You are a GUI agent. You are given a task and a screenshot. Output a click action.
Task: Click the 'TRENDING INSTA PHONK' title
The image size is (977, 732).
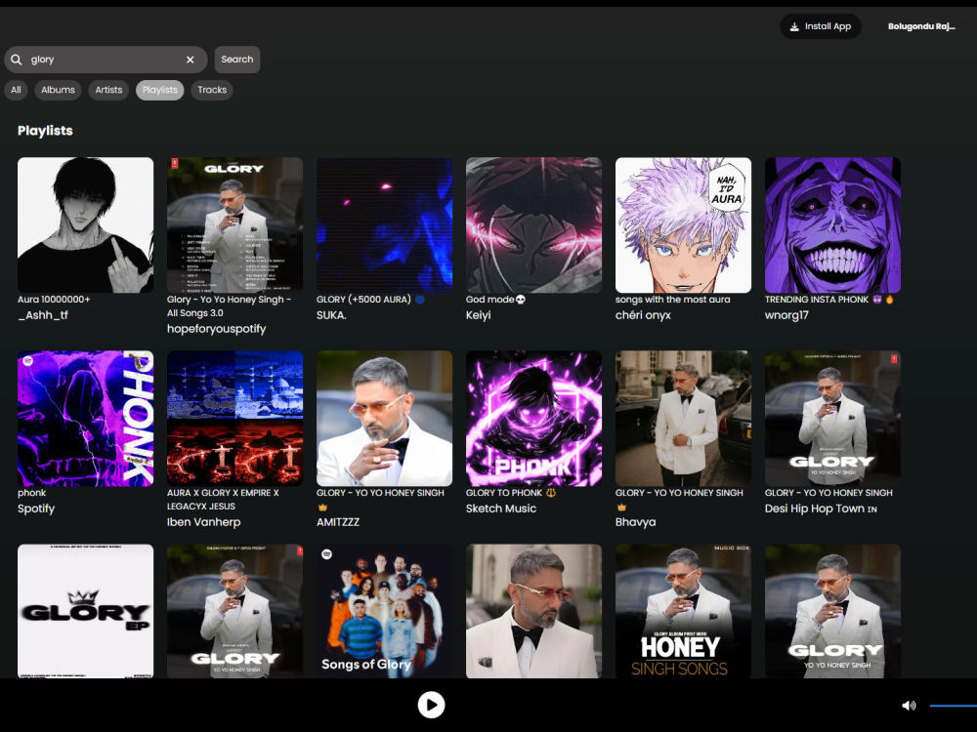[x=829, y=300]
